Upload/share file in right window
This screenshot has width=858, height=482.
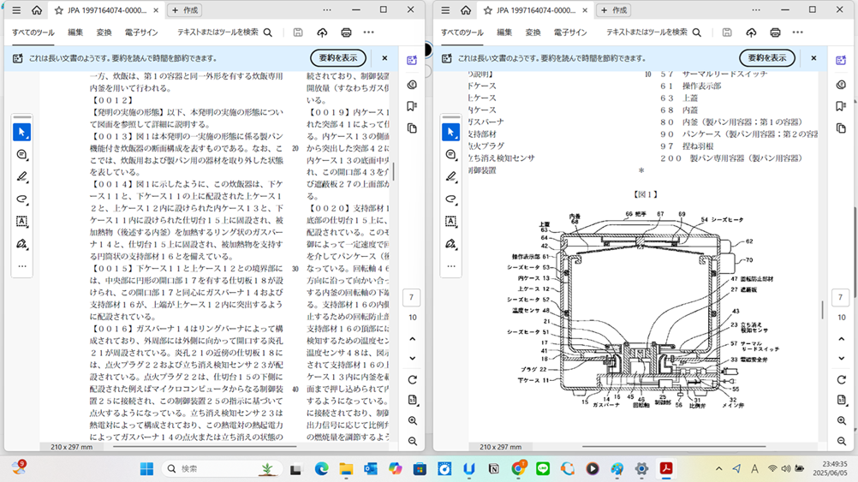click(751, 33)
